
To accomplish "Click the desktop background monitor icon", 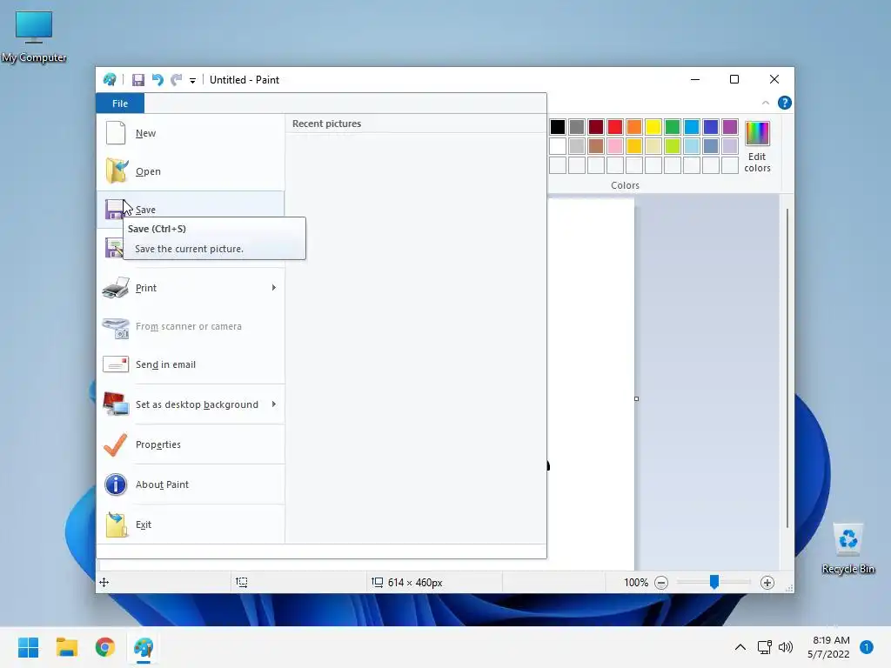I will [116, 404].
